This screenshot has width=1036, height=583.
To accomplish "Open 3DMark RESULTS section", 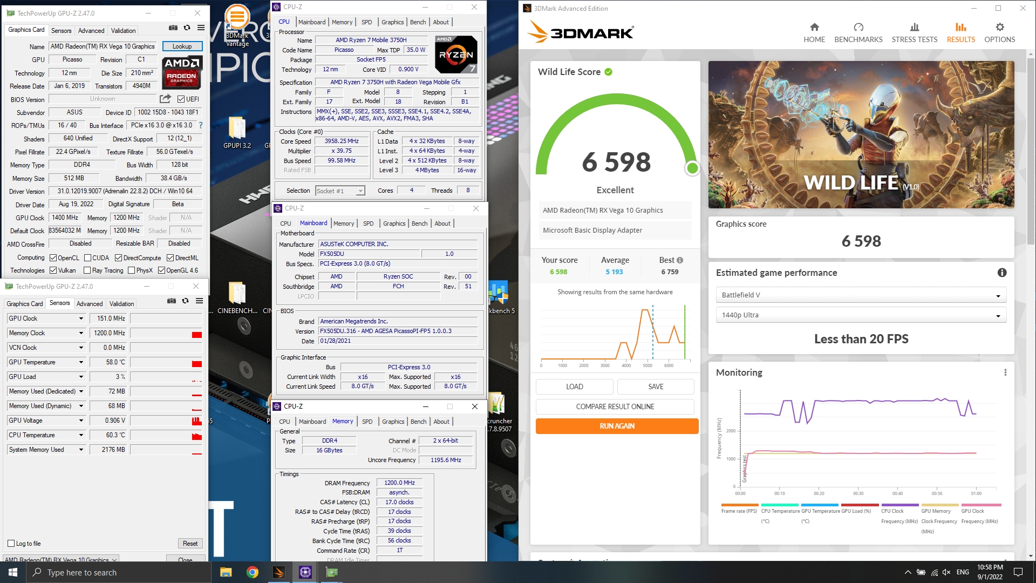I will (x=960, y=33).
